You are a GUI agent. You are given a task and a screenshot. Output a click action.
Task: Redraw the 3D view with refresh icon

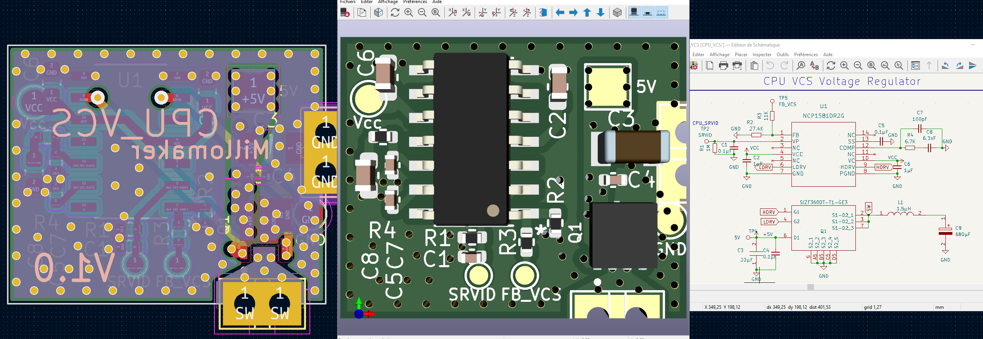[395, 13]
